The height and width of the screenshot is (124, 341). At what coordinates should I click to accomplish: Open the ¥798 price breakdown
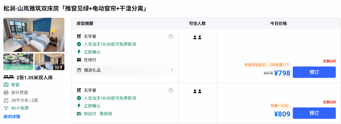[x=282, y=73]
